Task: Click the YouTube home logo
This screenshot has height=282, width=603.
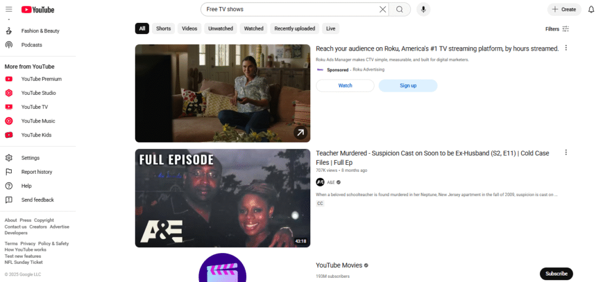Action: 38,9
